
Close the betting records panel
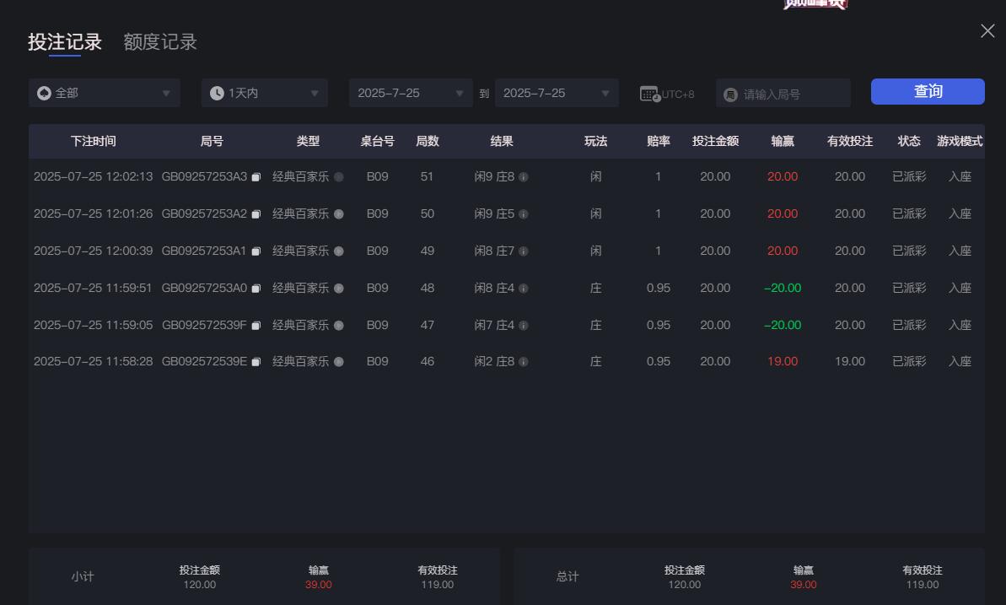[987, 30]
